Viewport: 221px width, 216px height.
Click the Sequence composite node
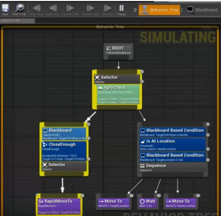tap(172, 168)
